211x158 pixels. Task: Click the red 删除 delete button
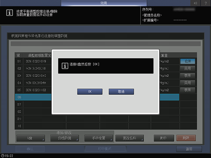(186, 138)
